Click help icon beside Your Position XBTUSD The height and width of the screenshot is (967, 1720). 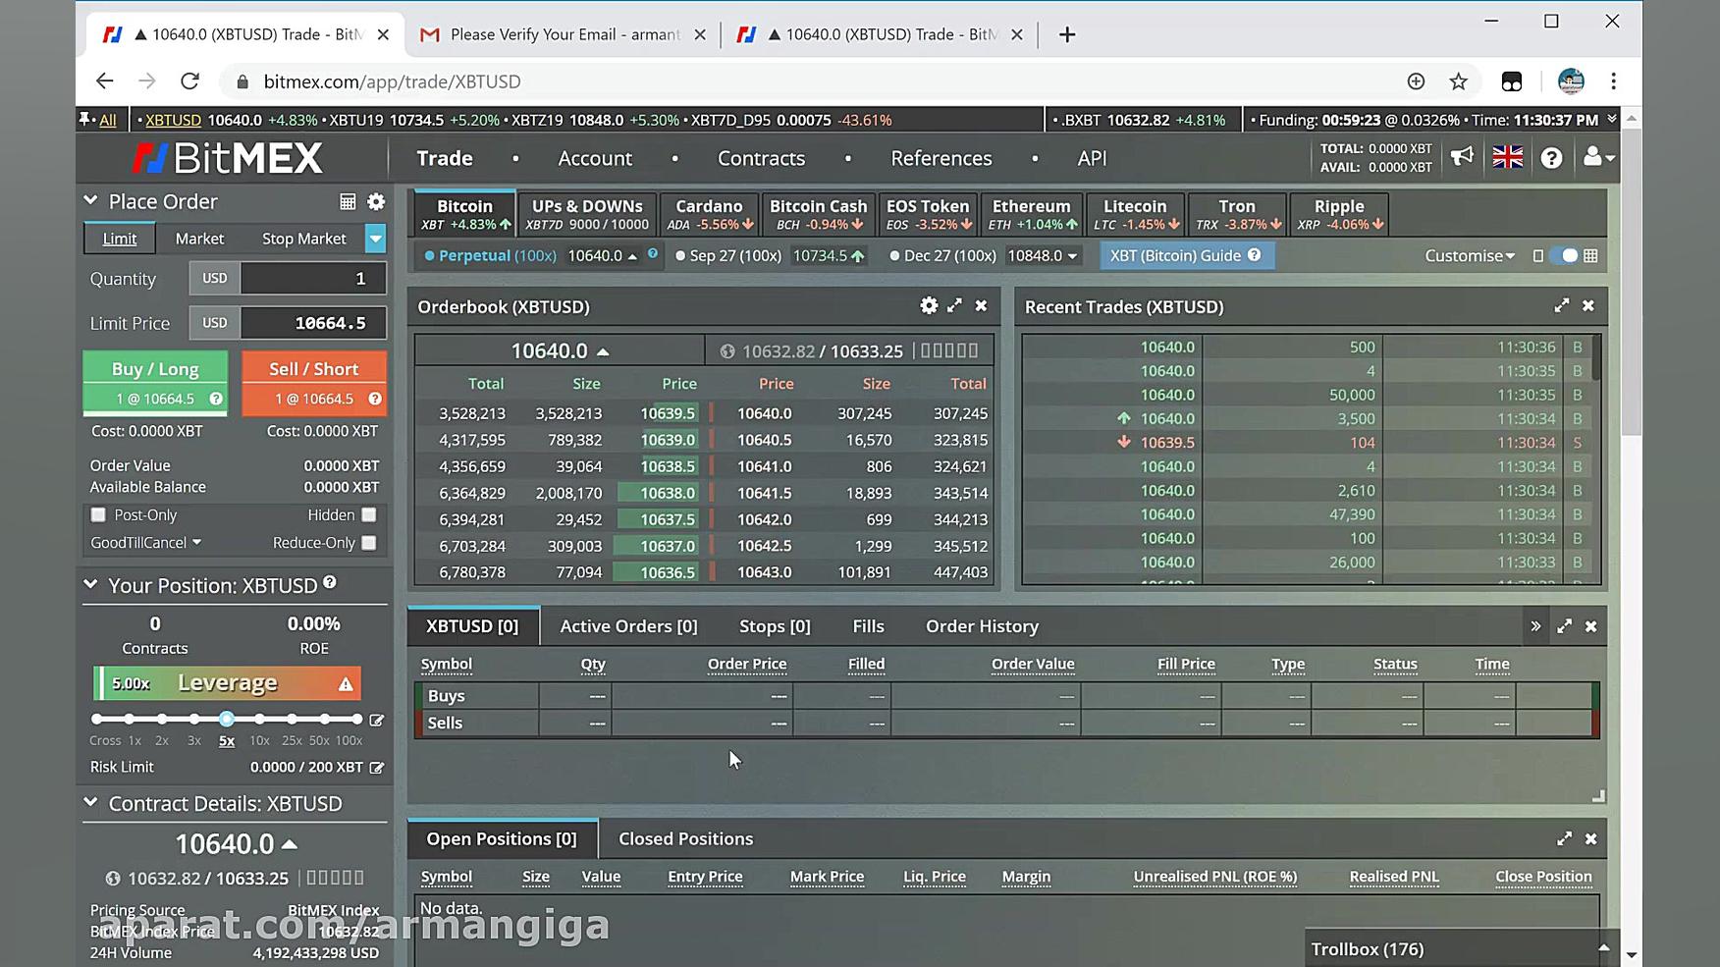(330, 583)
